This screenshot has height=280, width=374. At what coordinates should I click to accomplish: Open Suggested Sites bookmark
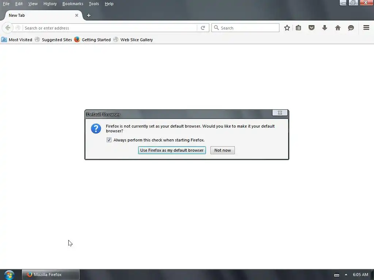pos(53,40)
